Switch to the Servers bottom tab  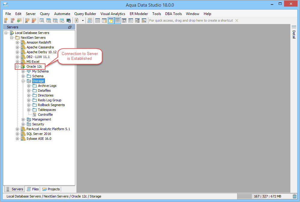(14, 189)
